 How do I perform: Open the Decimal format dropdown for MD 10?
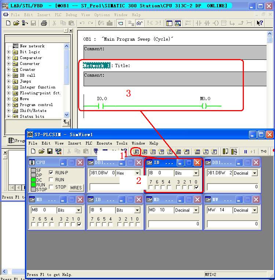tap(196, 211)
